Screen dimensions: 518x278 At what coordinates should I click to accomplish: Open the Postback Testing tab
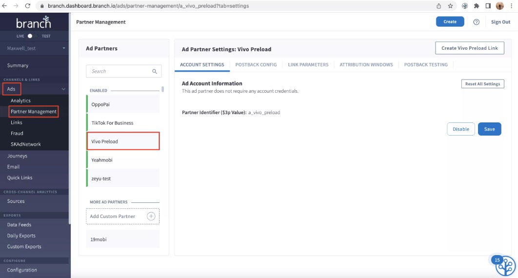426,65
